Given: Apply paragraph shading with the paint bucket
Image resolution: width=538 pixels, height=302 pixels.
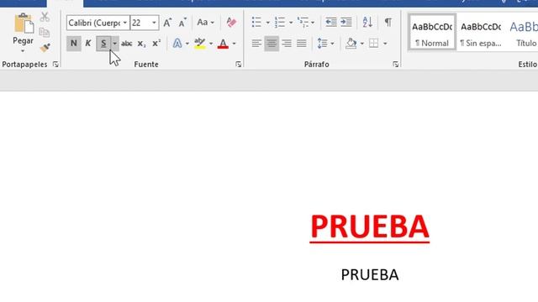Looking at the screenshot, I should 351,44.
